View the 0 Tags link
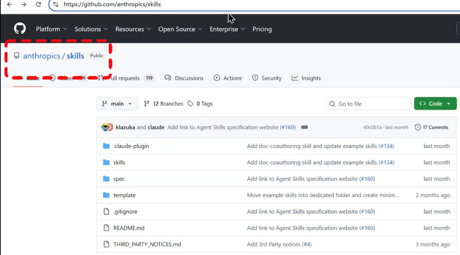Viewport: 460px width, 255px height. [x=200, y=104]
